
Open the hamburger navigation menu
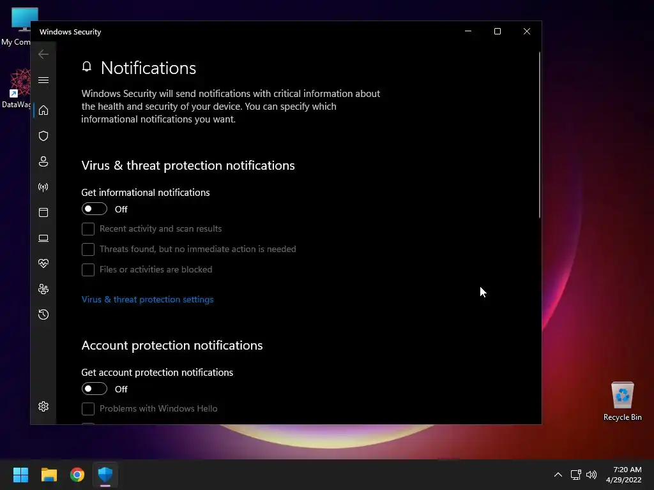(x=43, y=80)
